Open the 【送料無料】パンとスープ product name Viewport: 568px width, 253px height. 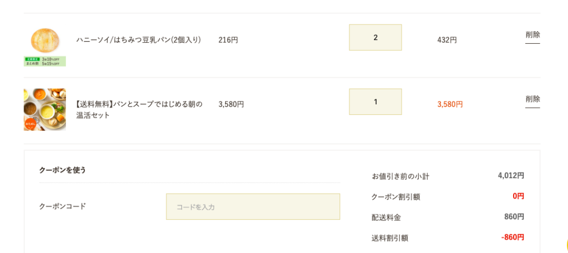(139, 110)
